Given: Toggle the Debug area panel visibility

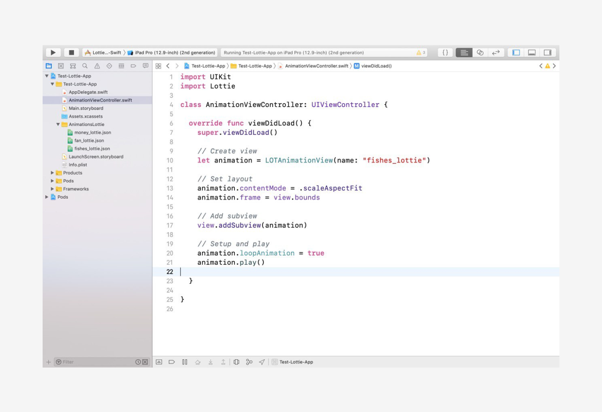Looking at the screenshot, I should tap(532, 53).
